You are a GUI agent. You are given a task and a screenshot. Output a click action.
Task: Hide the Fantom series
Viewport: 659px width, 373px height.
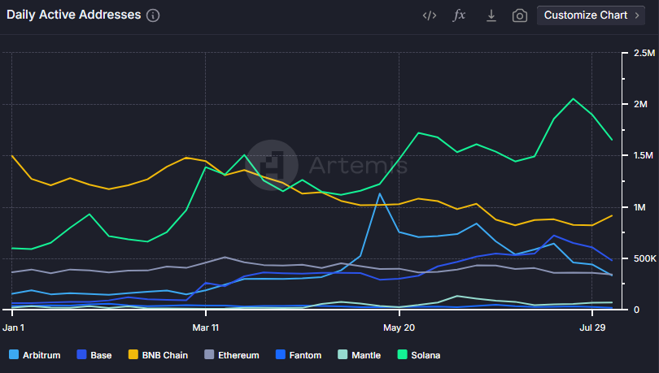298,355
